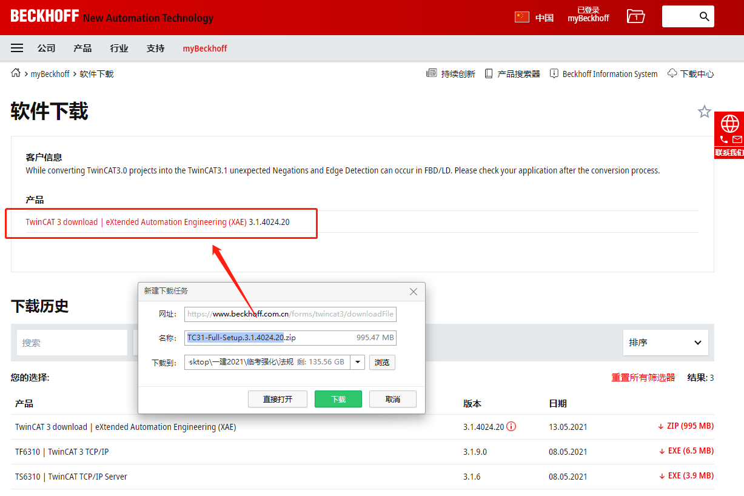Open the myBeckhoff logged-in account menu
This screenshot has width=744, height=496.
588,15
